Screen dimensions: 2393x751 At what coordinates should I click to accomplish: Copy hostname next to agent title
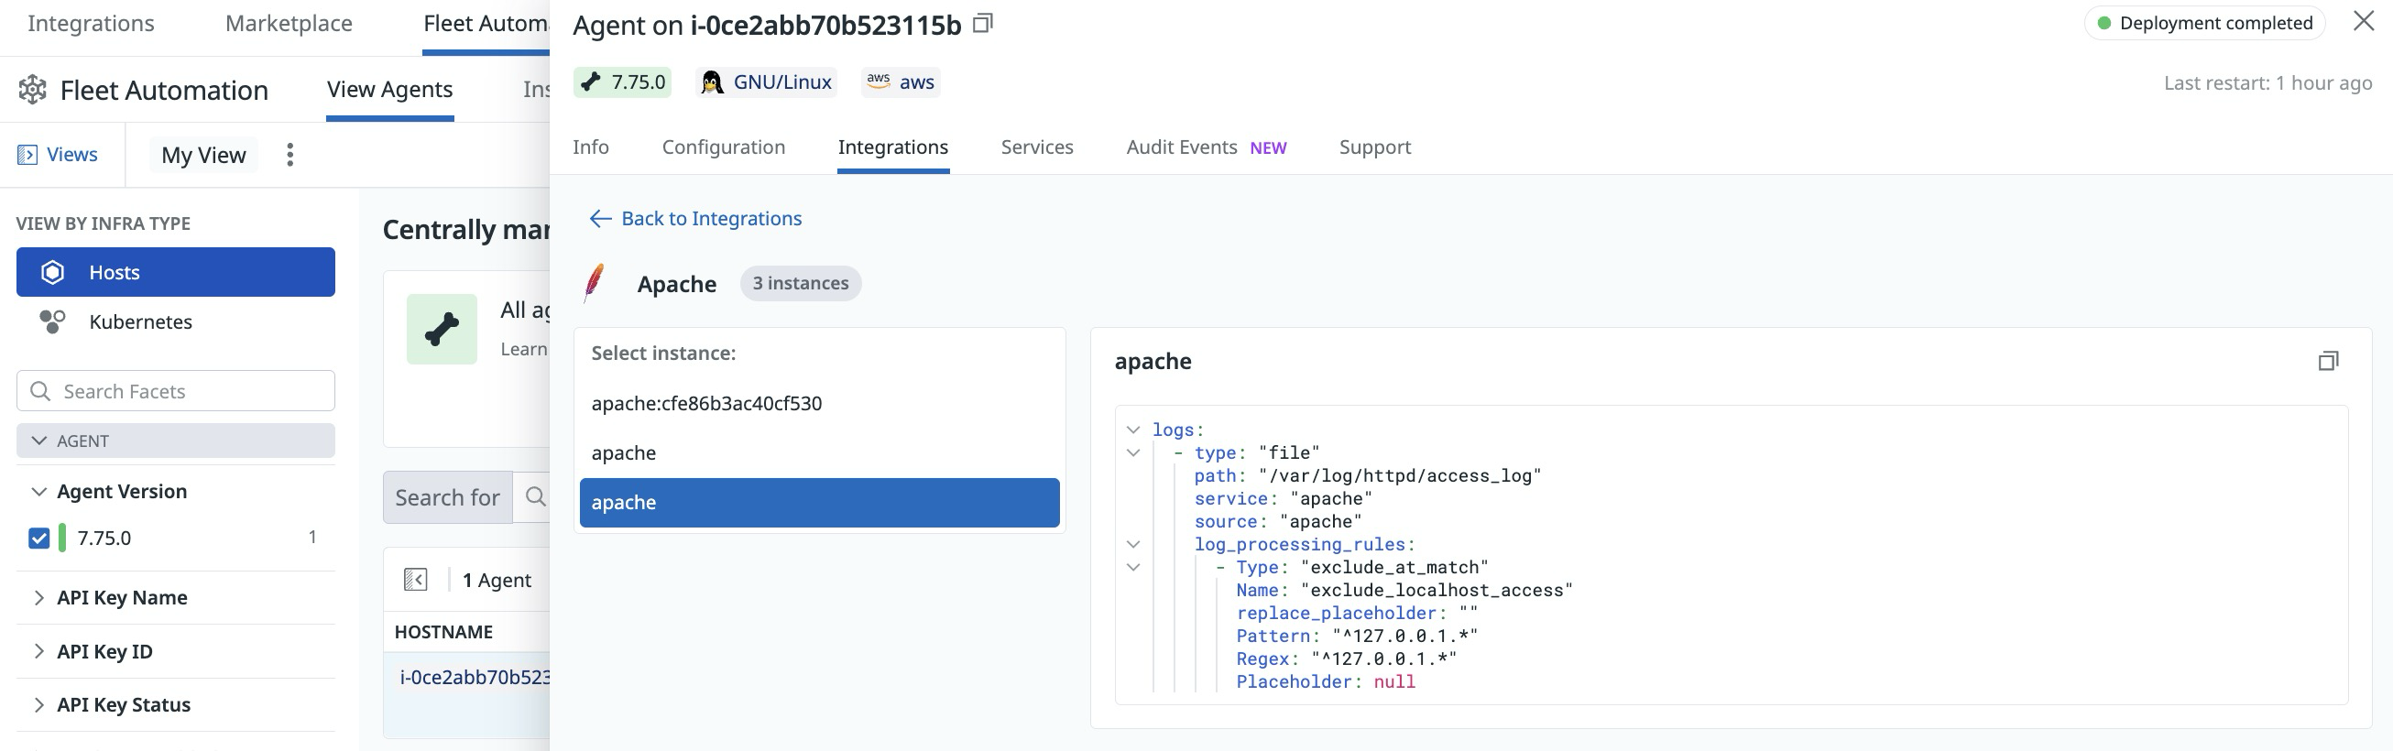[983, 23]
